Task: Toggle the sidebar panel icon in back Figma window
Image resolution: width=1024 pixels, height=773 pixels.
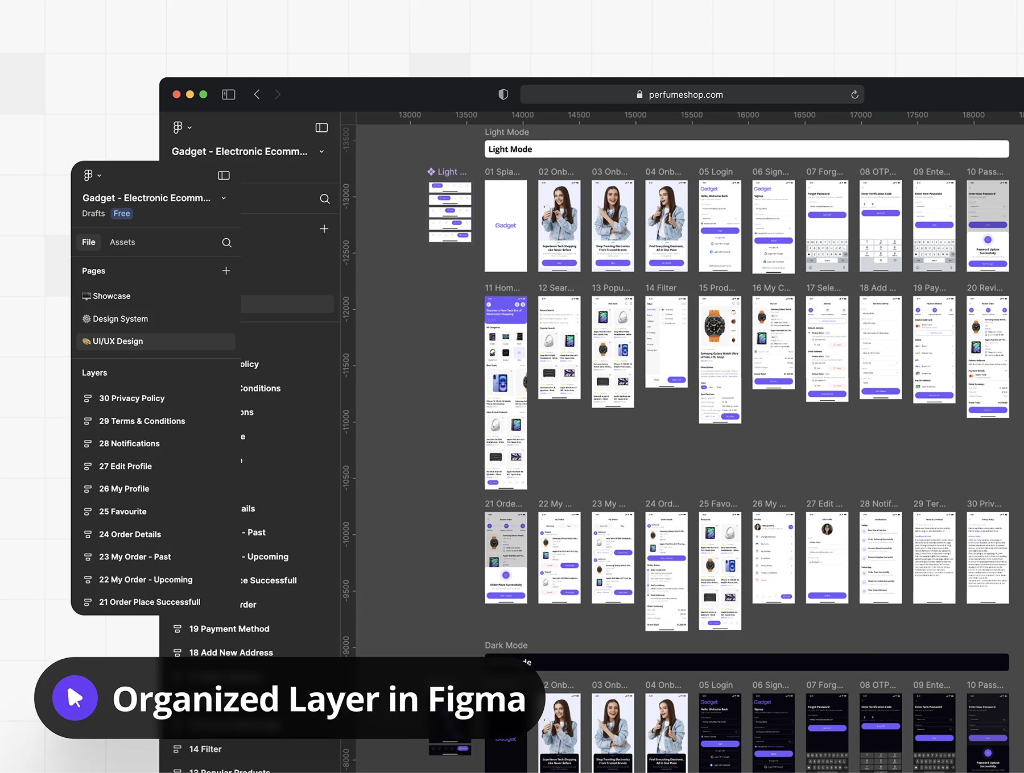Action: pos(321,127)
